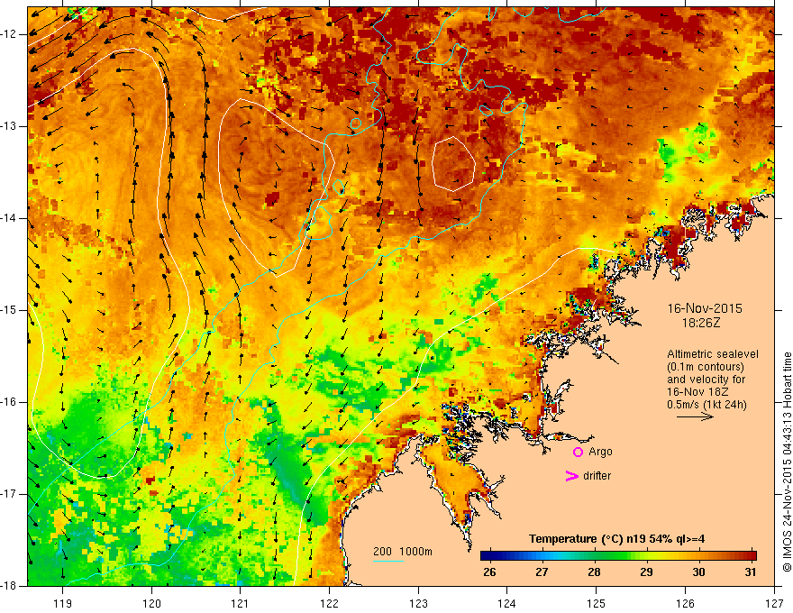Click the dark red 31° end of color bar

click(752, 556)
